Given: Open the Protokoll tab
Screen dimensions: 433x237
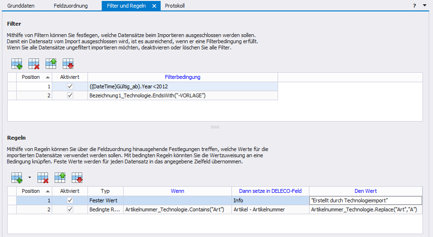Looking at the screenshot, I should (x=174, y=6).
